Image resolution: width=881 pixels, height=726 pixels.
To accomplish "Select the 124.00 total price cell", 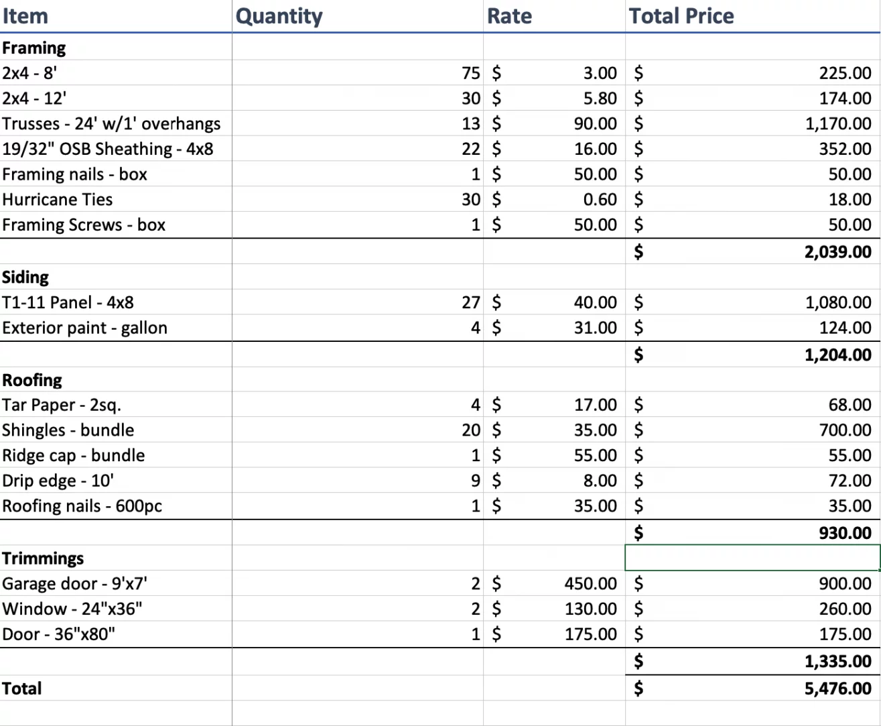I will pyautogui.click(x=753, y=328).
